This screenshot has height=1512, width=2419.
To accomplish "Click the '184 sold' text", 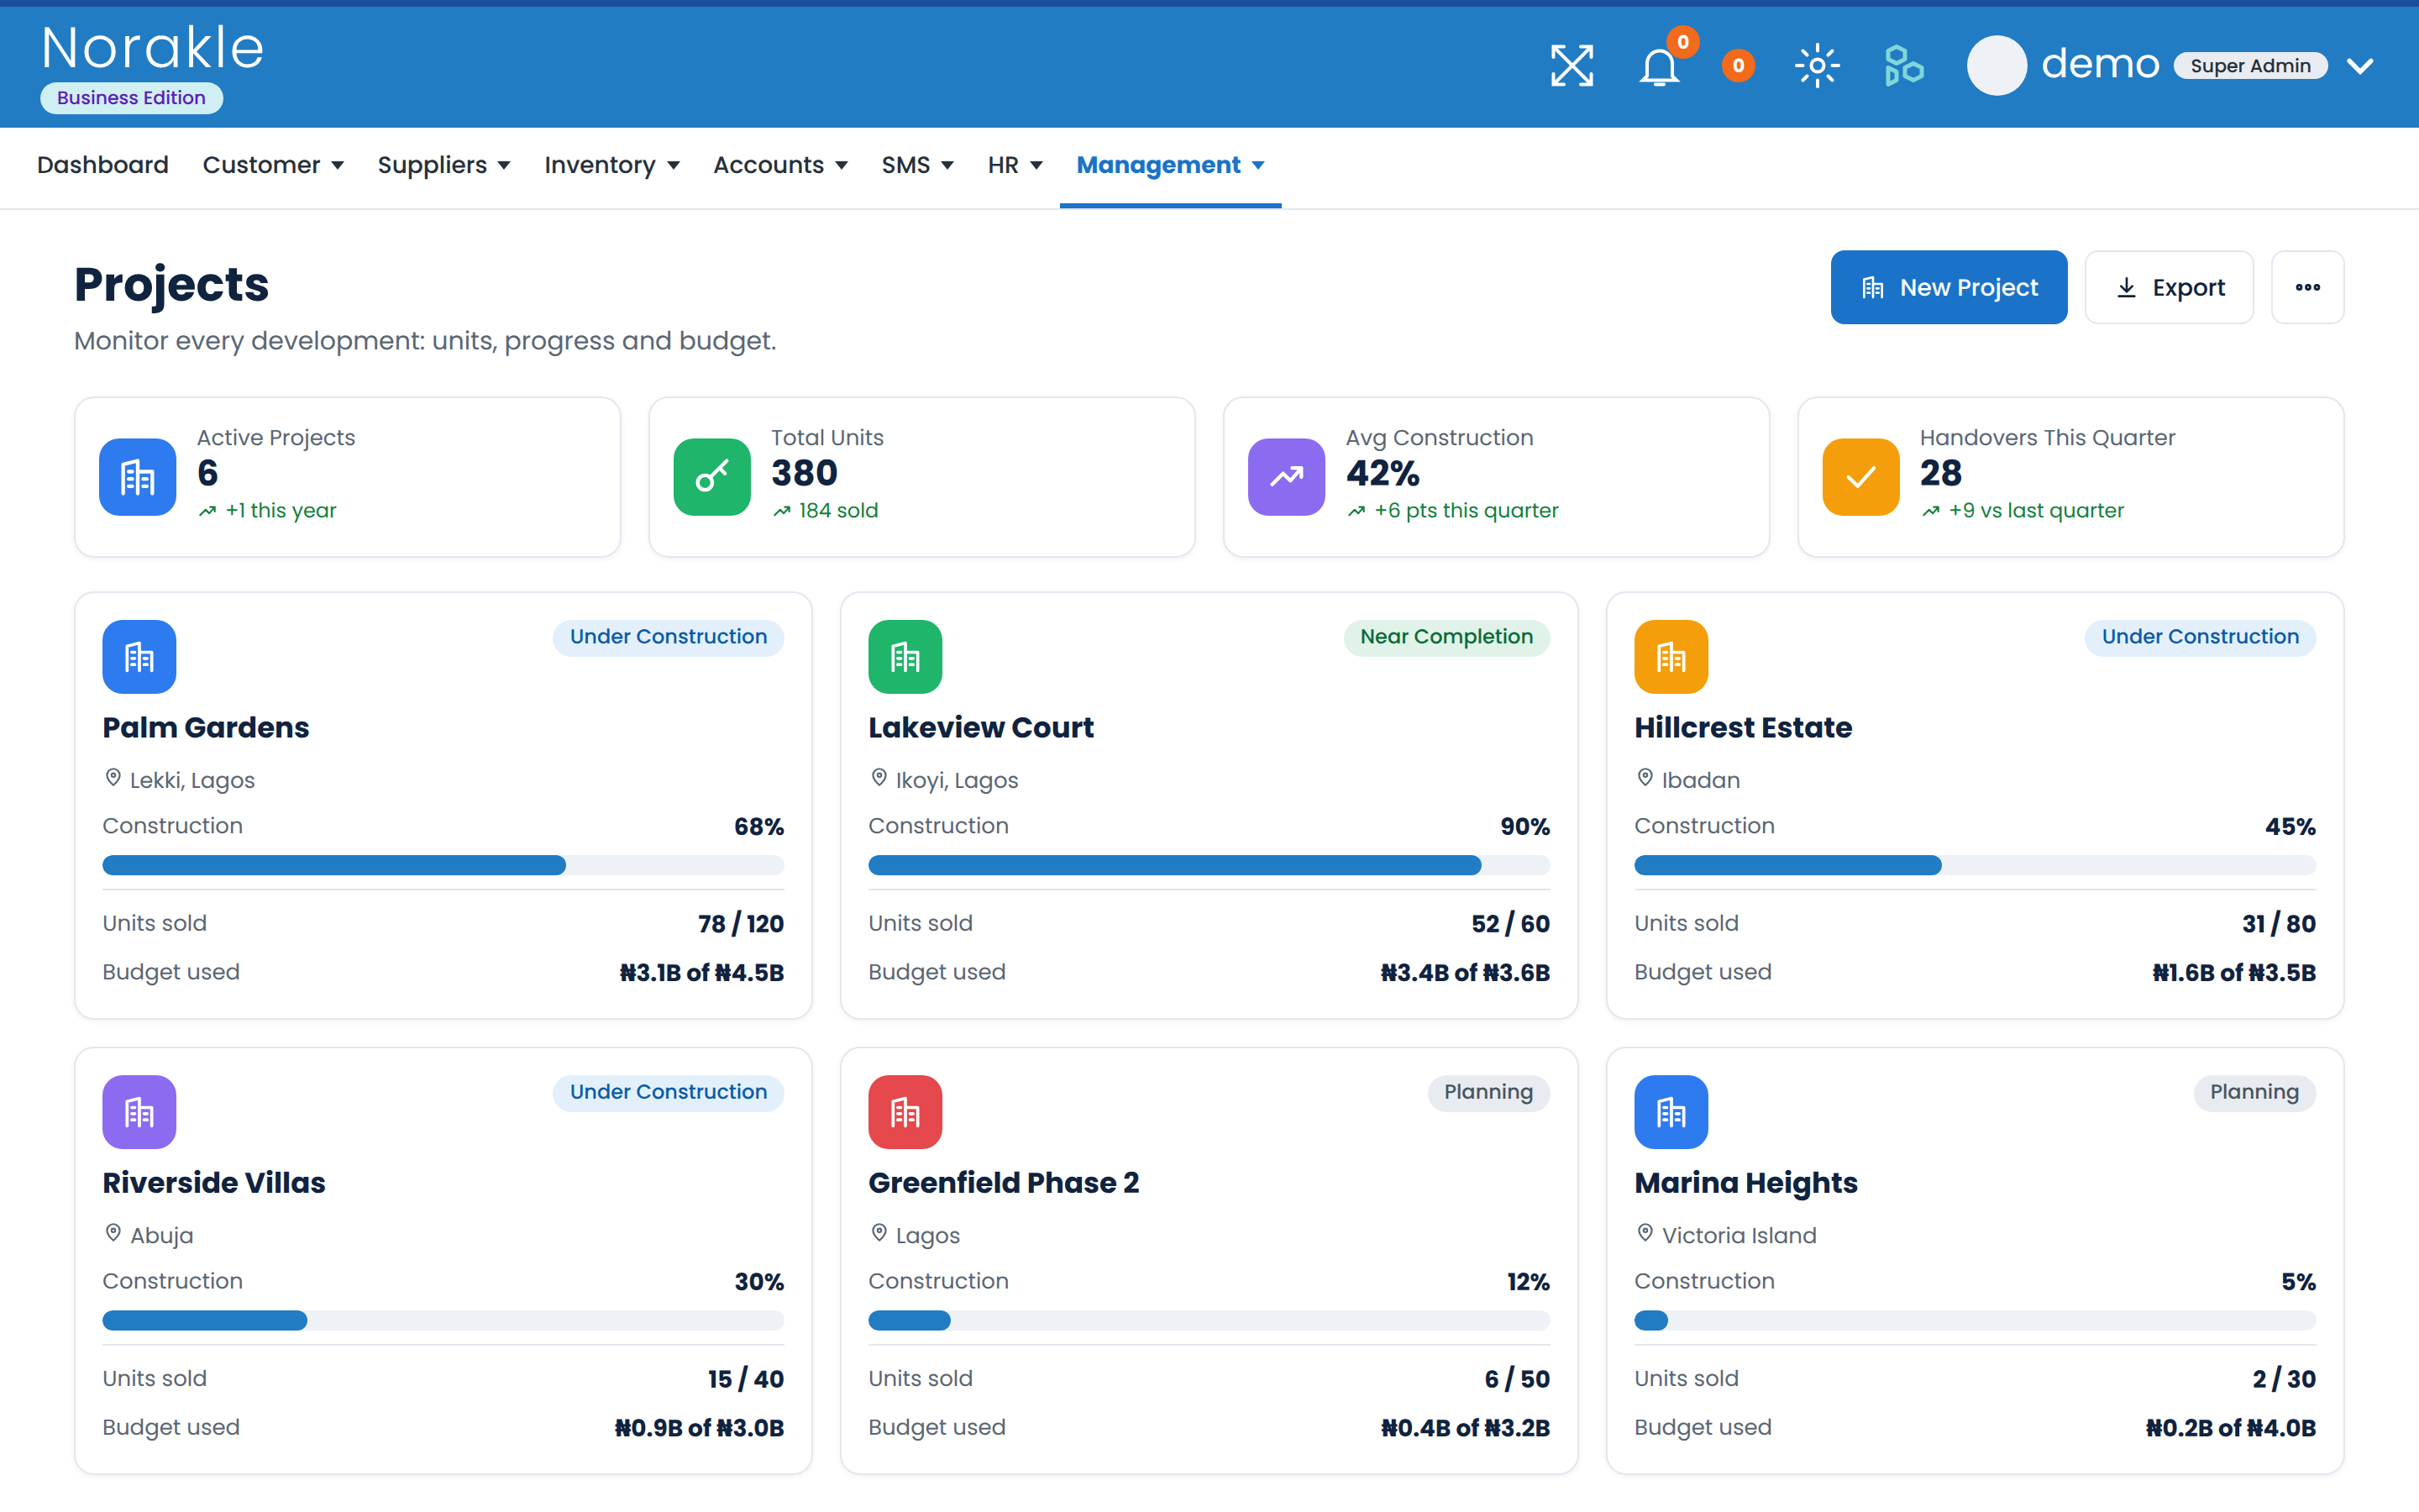I will [837, 510].
